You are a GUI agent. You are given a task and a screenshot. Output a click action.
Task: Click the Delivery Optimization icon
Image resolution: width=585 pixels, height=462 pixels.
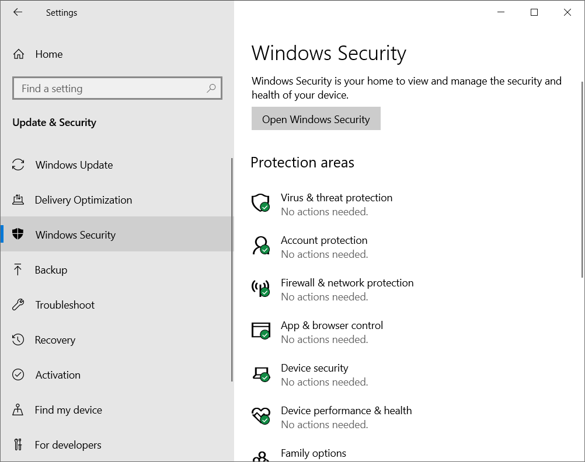18,200
